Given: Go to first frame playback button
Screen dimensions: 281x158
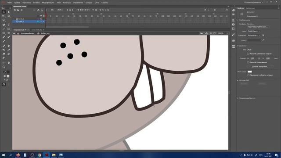Looking at the screenshot, I should 78,10.
